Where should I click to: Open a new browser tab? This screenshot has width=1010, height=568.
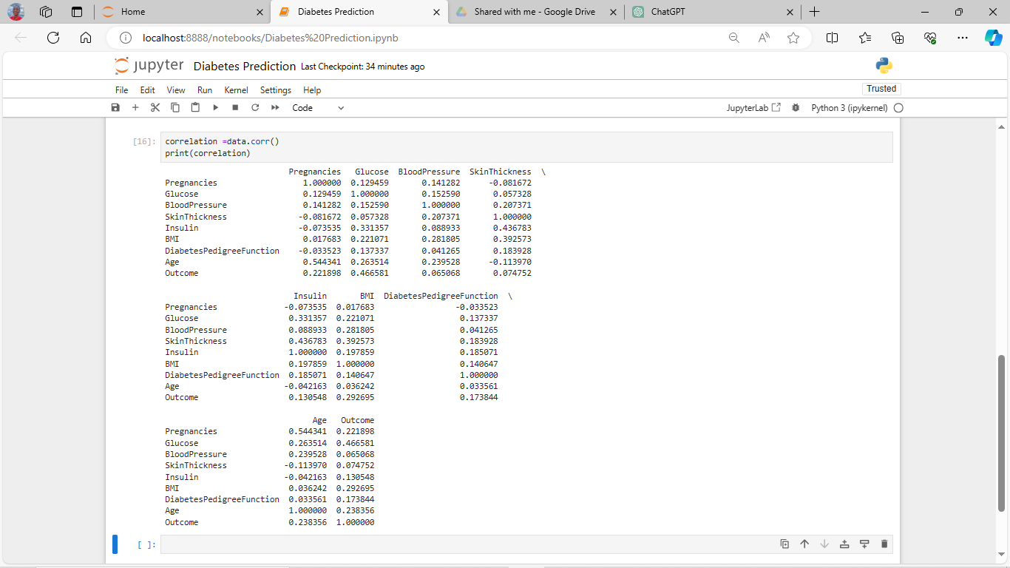[814, 12]
